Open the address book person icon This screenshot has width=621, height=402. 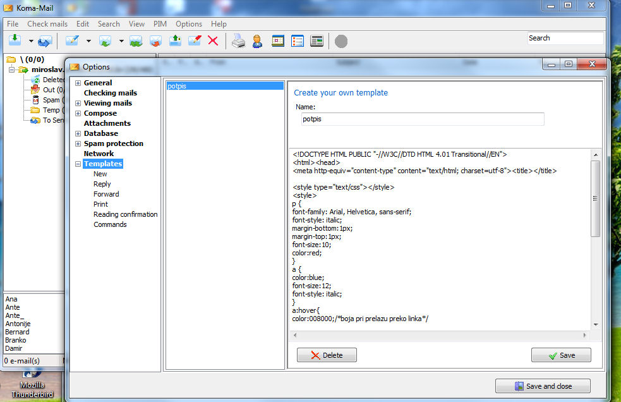(x=257, y=41)
